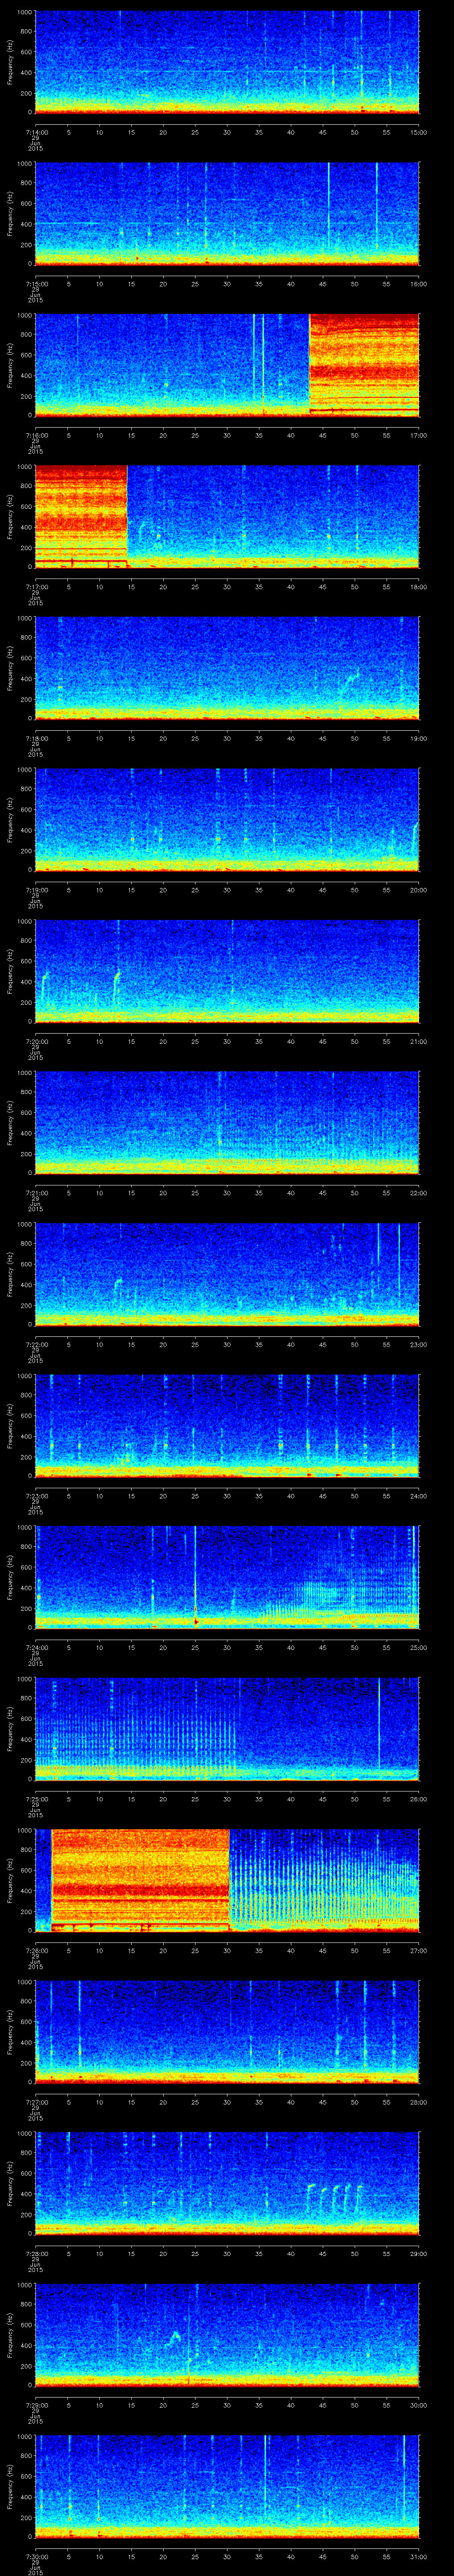Click the 21:00 end time label
This screenshot has height=2576, width=454.
(418, 1042)
